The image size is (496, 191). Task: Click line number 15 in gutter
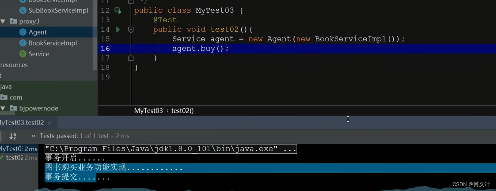(x=105, y=39)
